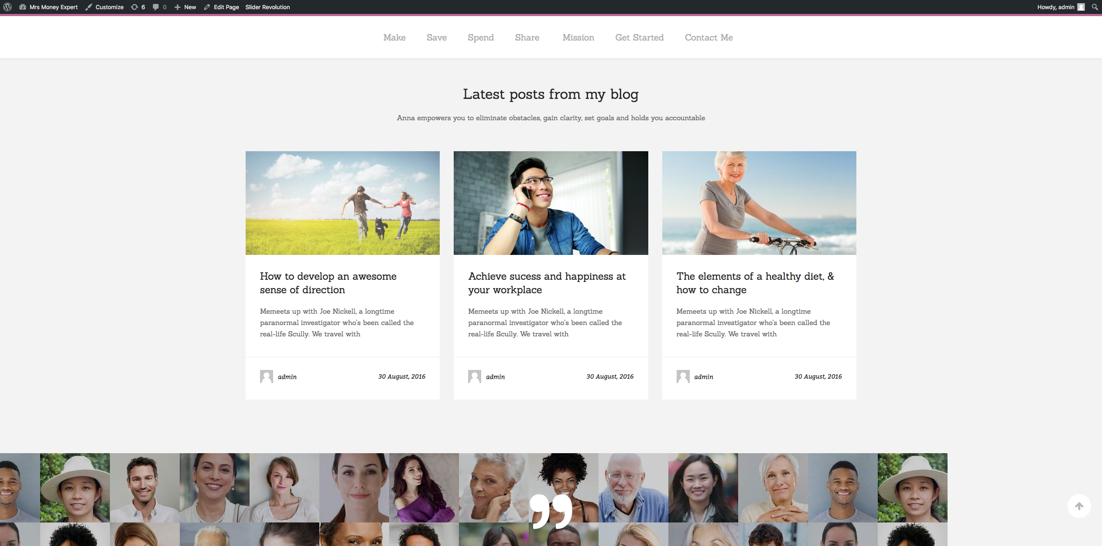Click the admin author name on the workplace card
Screen dimensions: 1102x546
pyautogui.click(x=495, y=377)
